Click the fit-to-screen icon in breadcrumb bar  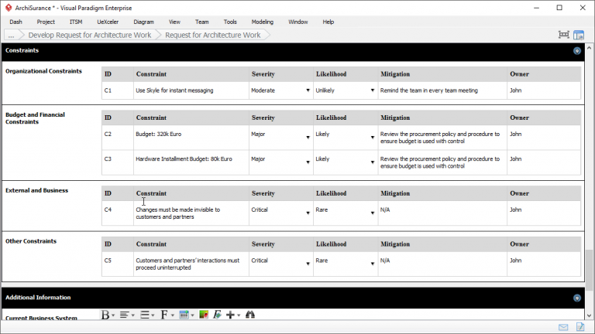[x=563, y=35]
